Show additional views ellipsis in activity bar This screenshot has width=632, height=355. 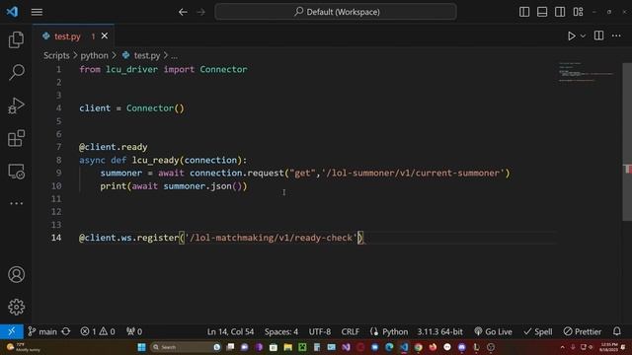(x=16, y=203)
